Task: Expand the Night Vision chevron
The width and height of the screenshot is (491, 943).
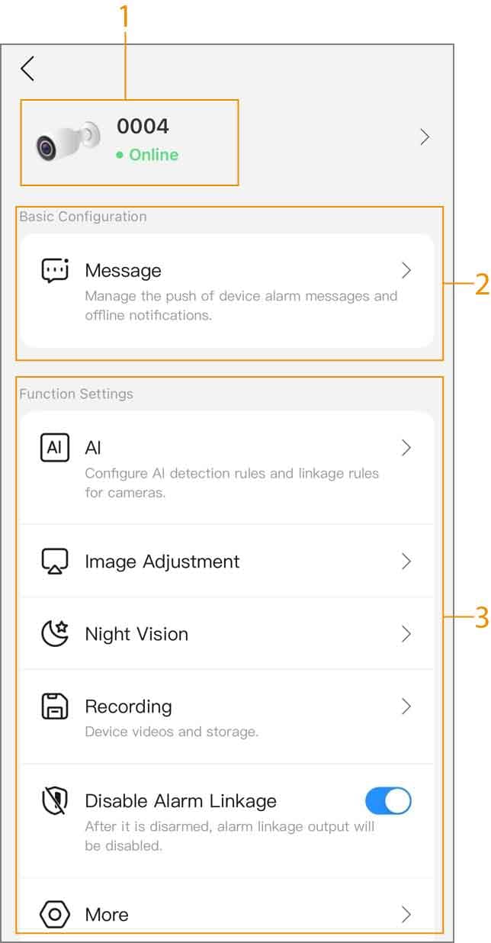Action: tap(406, 634)
